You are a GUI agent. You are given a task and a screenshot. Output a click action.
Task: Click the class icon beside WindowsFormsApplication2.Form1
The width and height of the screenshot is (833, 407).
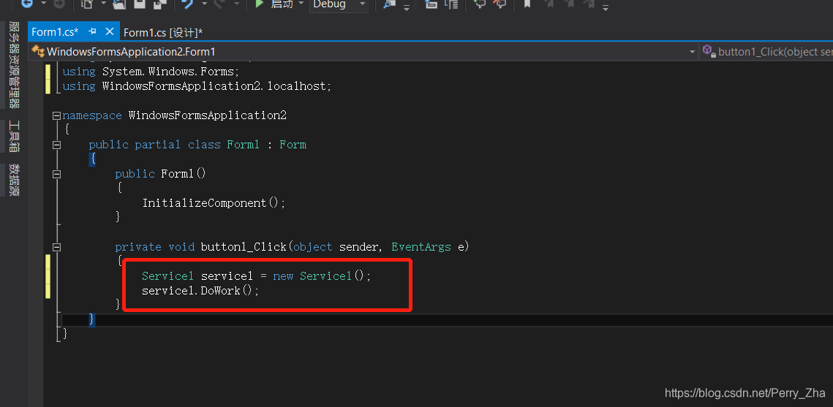pos(38,51)
